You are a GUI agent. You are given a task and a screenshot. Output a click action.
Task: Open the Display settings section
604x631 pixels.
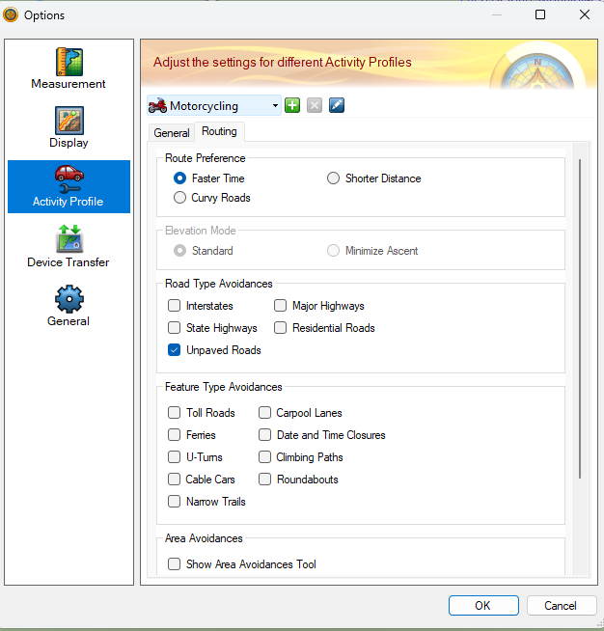click(x=69, y=127)
